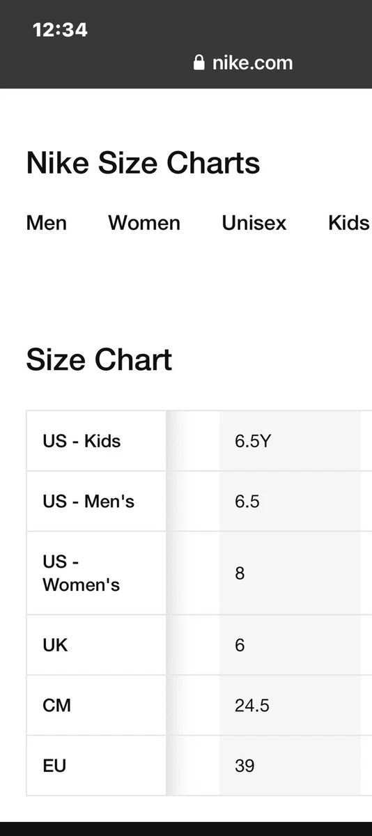Tap the 6.5Y kids size cell
The image size is (372, 836).
tap(290, 441)
